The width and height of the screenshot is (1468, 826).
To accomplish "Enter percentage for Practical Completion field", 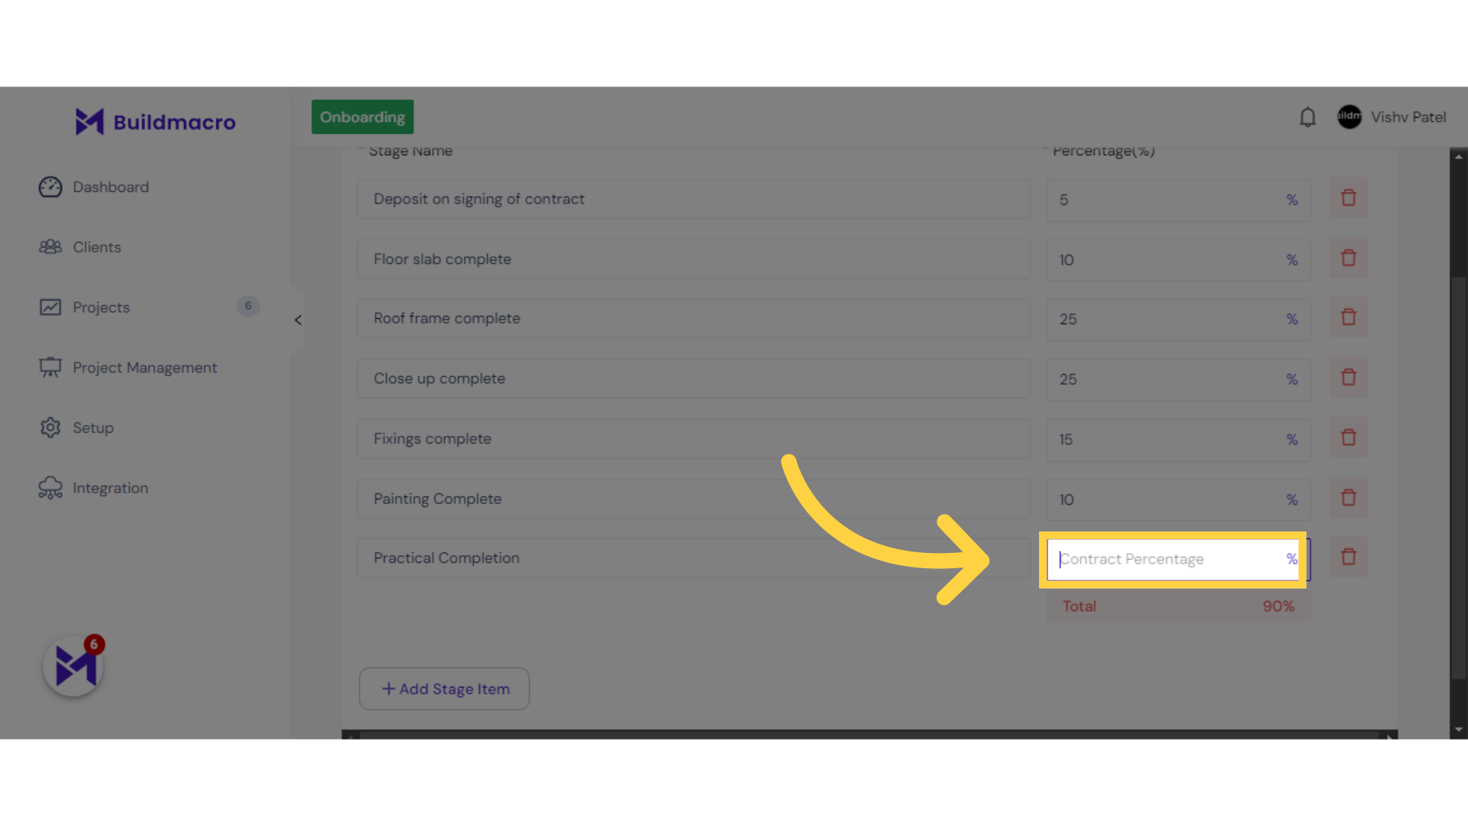I will tap(1173, 559).
